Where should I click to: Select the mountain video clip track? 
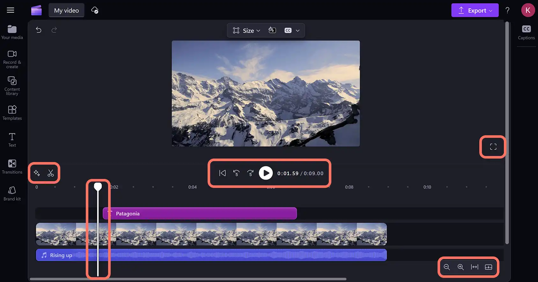[x=211, y=234]
